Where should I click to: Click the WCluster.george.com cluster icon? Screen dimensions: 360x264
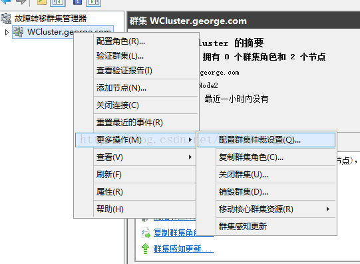tap(18, 32)
